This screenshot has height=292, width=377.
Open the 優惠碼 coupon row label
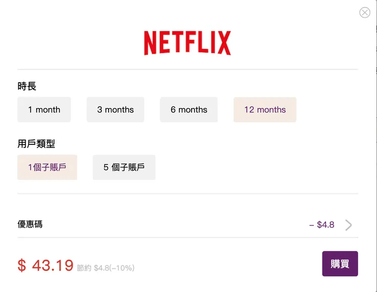pos(30,224)
